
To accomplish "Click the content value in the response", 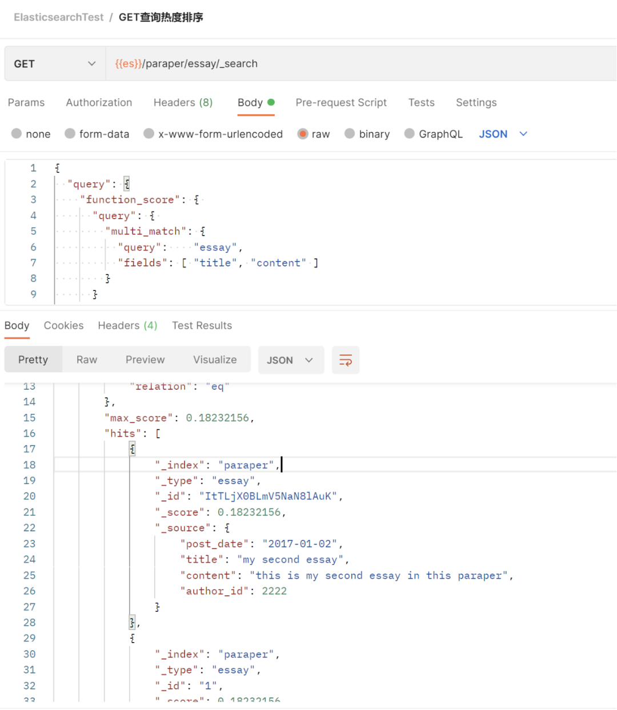I will [x=379, y=575].
